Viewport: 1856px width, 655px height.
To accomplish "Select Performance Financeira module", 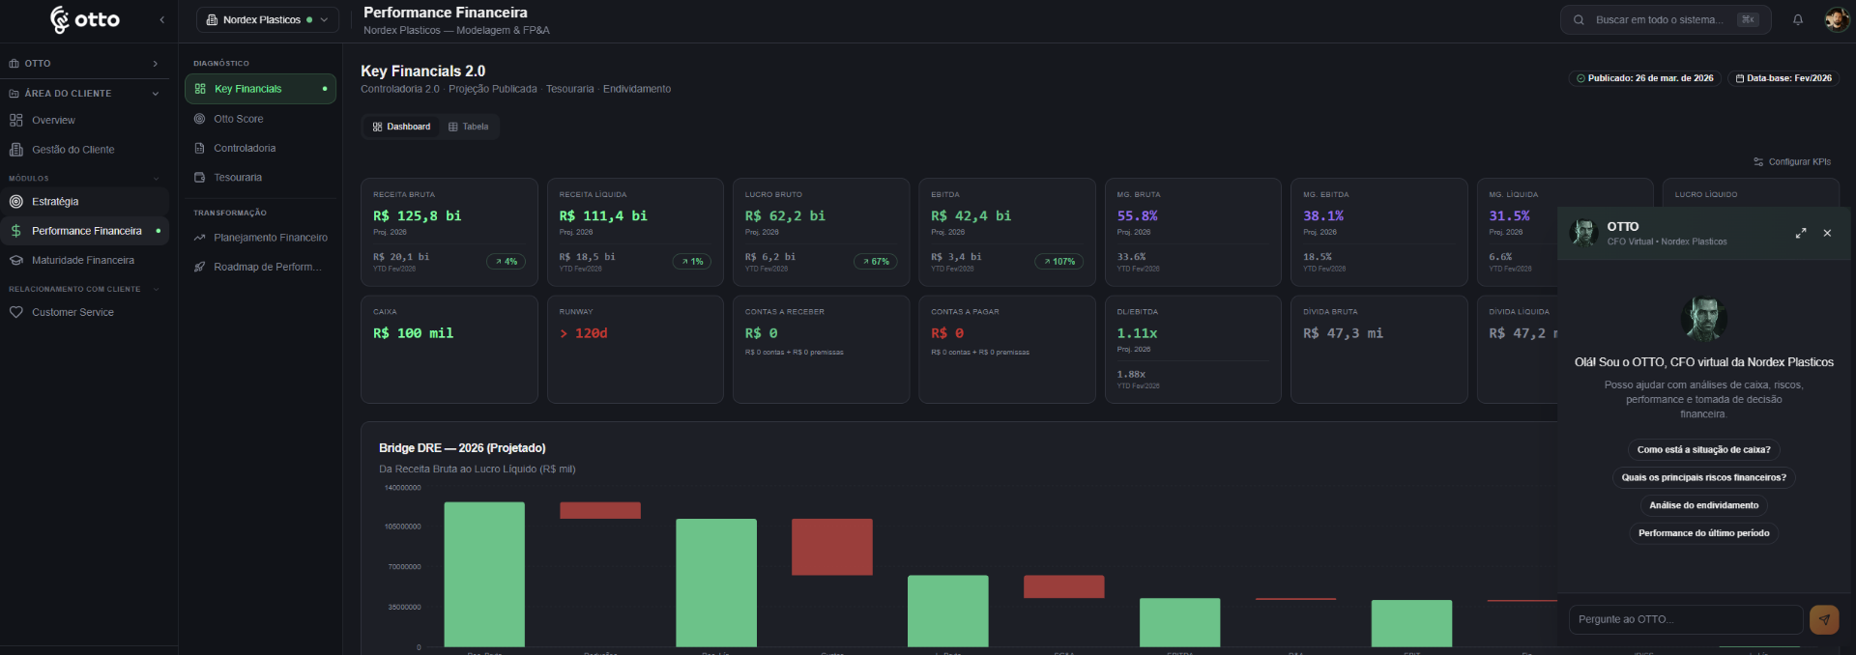I will coord(84,231).
